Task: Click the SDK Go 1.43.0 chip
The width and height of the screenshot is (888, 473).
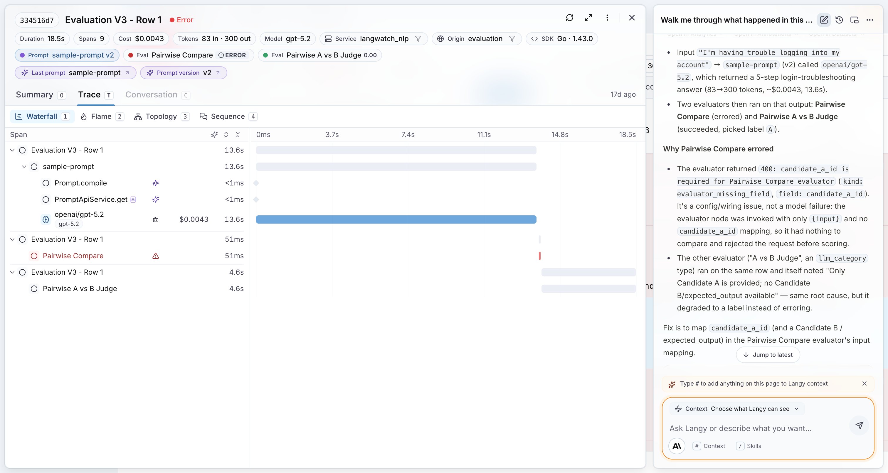Action: click(x=561, y=38)
